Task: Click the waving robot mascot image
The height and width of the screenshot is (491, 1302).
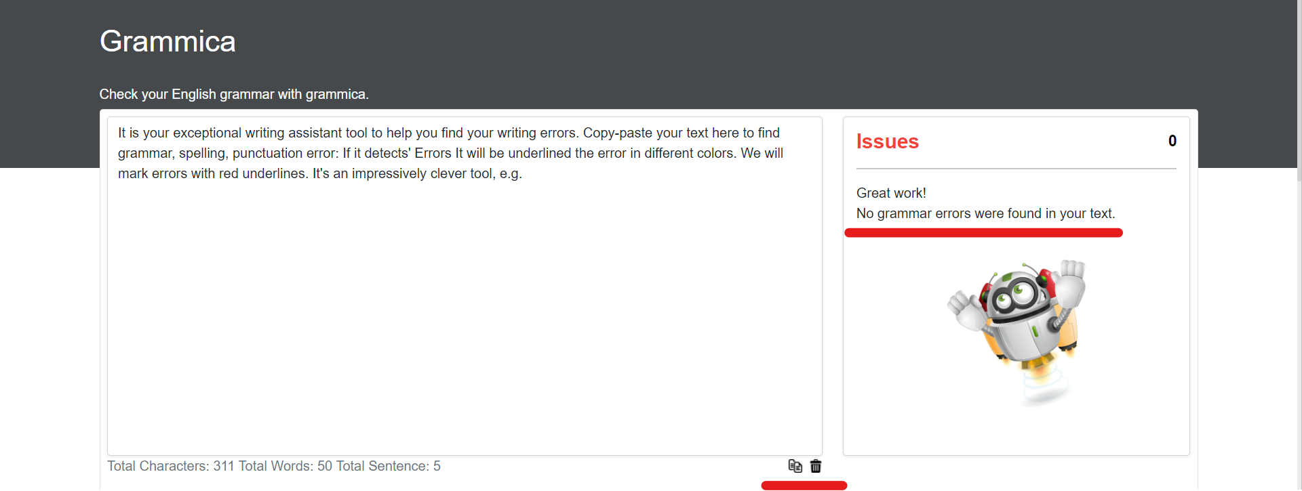Action: [x=1017, y=333]
